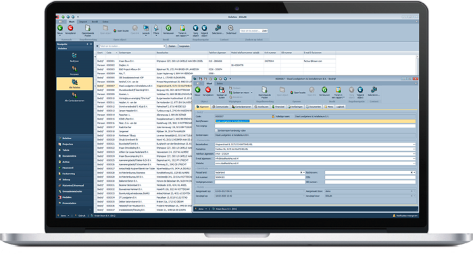Click the Leegmaken button above the grid
473x254 pixels.
point(184,46)
